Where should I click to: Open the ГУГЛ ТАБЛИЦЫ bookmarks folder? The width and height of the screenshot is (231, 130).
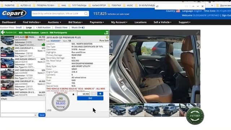pos(78,5)
